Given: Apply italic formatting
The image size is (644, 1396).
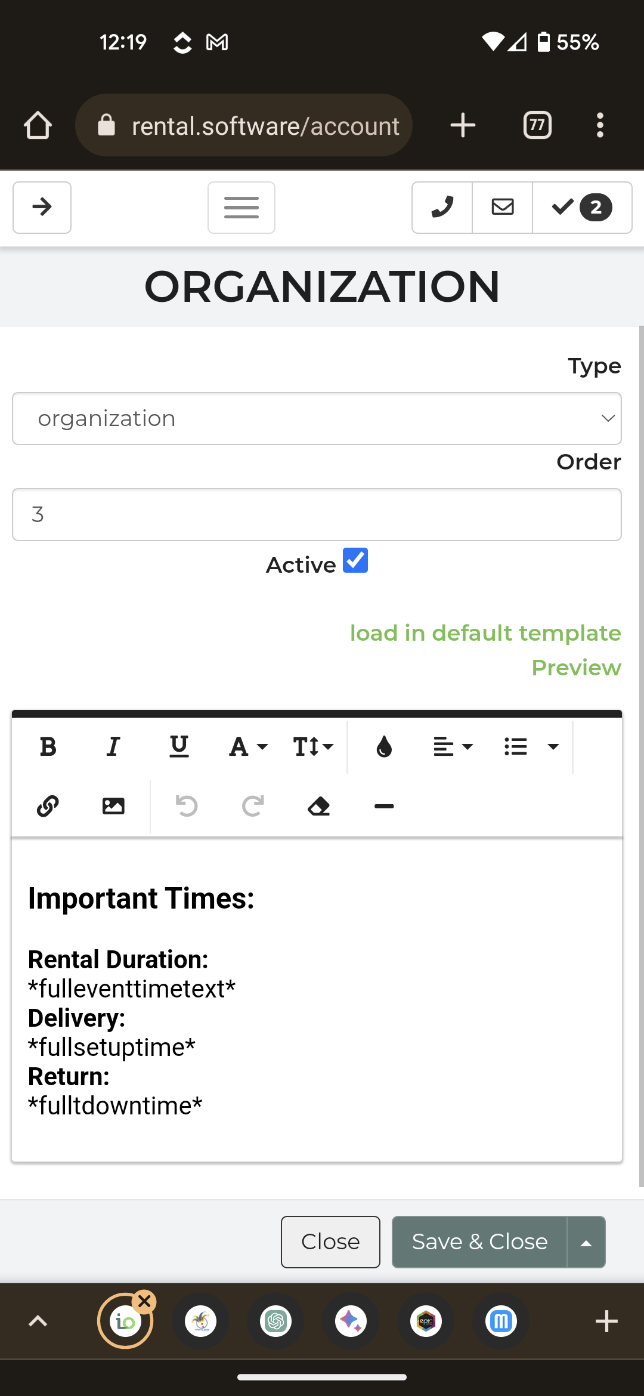Looking at the screenshot, I should 113,746.
